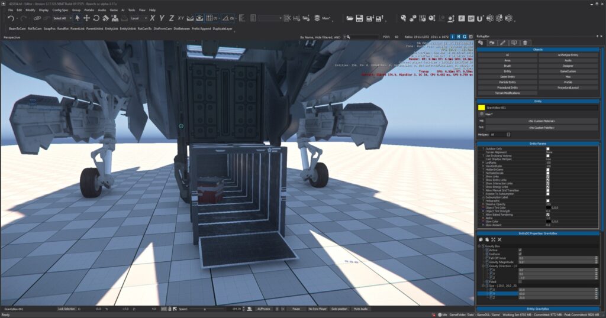Viewport: 606px width, 318px height.
Task: Open the Local coordinate system dropdown
Action: coord(138,18)
